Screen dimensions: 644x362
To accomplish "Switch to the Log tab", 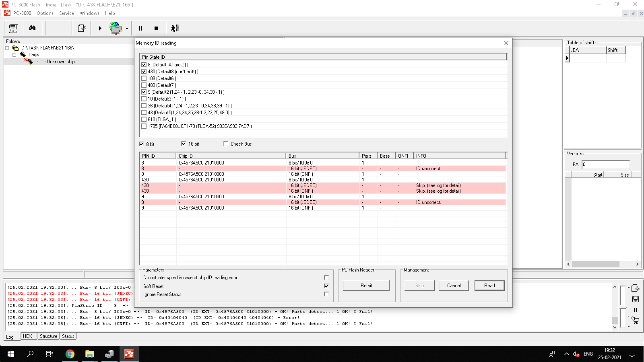I will [10, 337].
